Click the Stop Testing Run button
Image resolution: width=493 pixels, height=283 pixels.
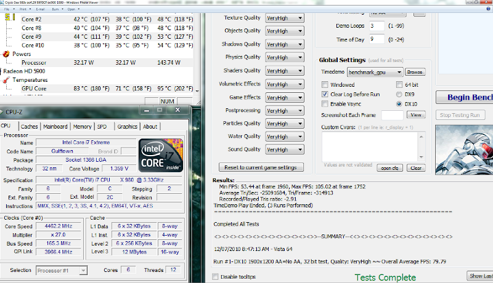coord(460,115)
